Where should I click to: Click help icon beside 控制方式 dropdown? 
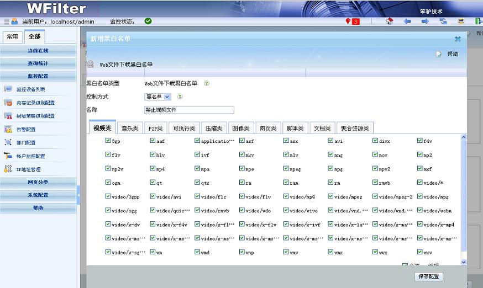[x=180, y=97]
